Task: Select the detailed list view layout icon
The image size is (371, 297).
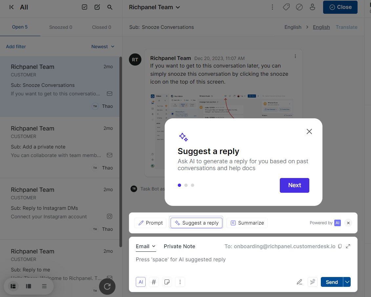Action: tap(13, 286)
